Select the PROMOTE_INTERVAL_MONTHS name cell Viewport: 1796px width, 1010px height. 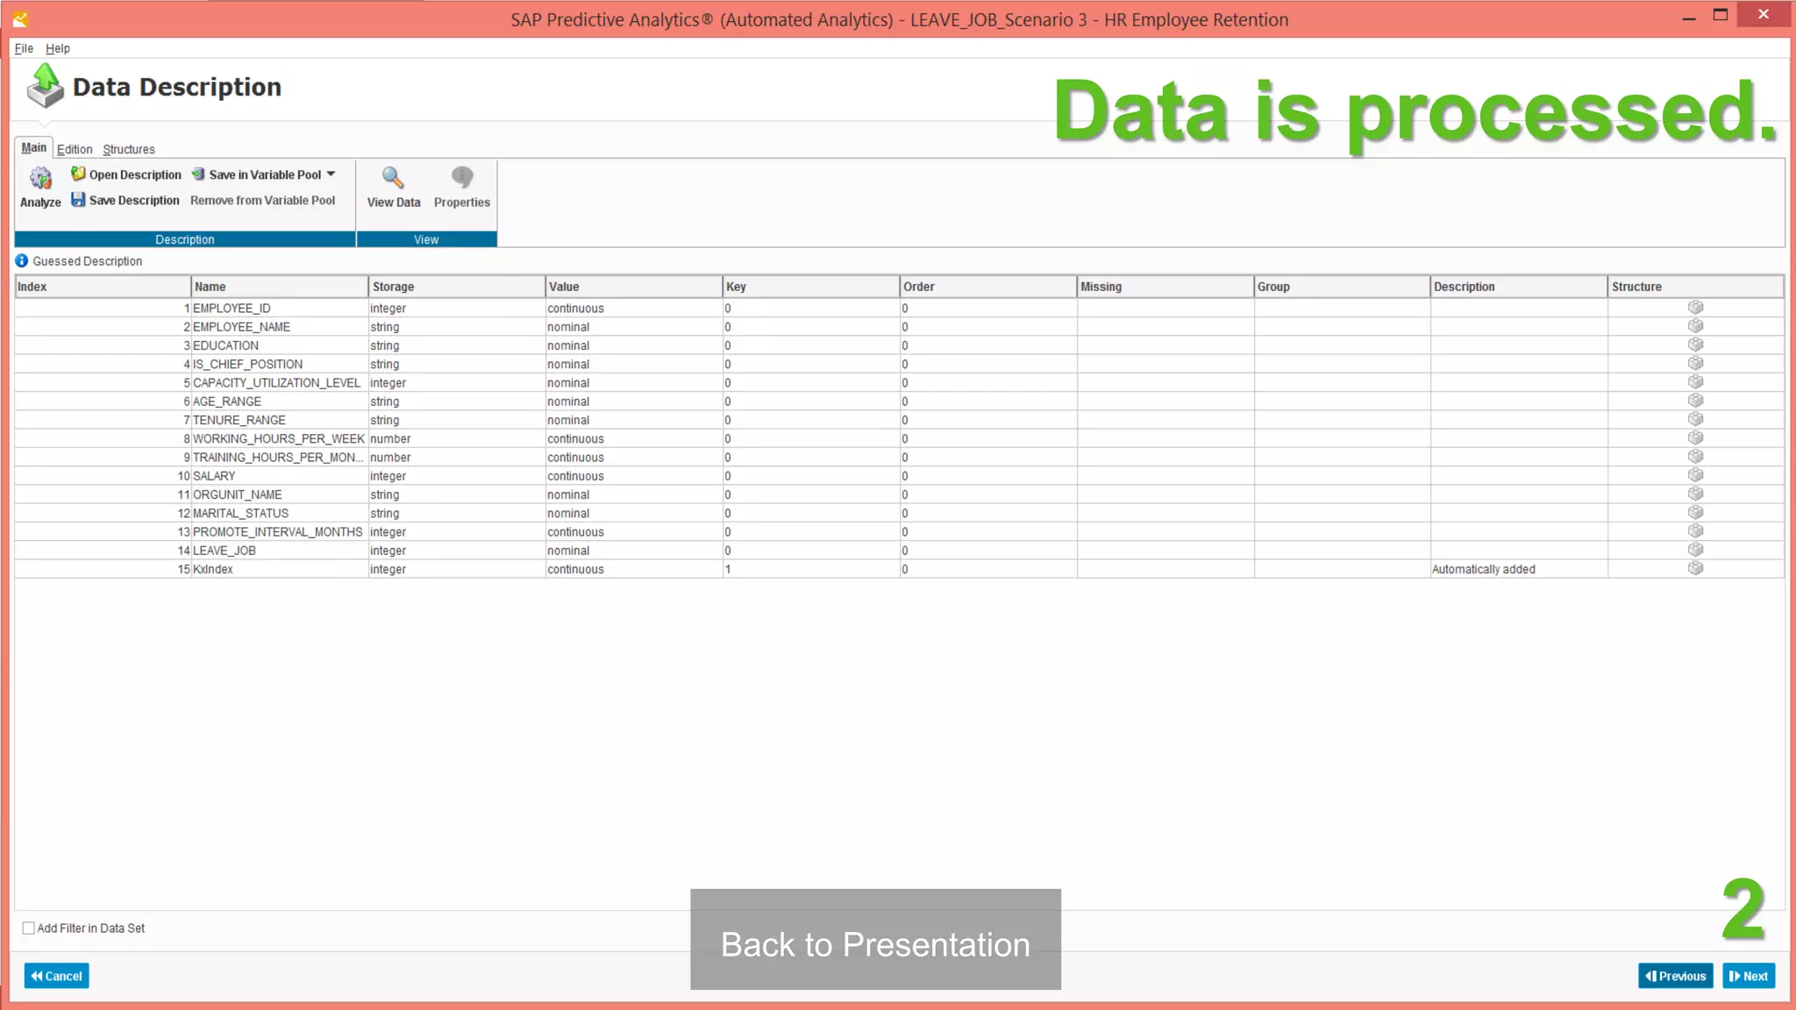[x=279, y=532]
